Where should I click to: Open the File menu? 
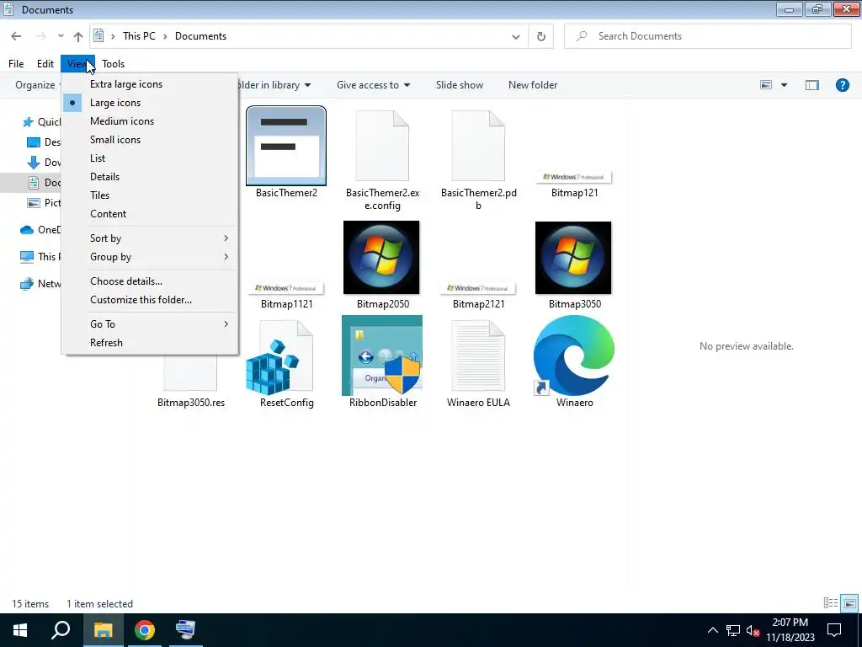point(16,64)
